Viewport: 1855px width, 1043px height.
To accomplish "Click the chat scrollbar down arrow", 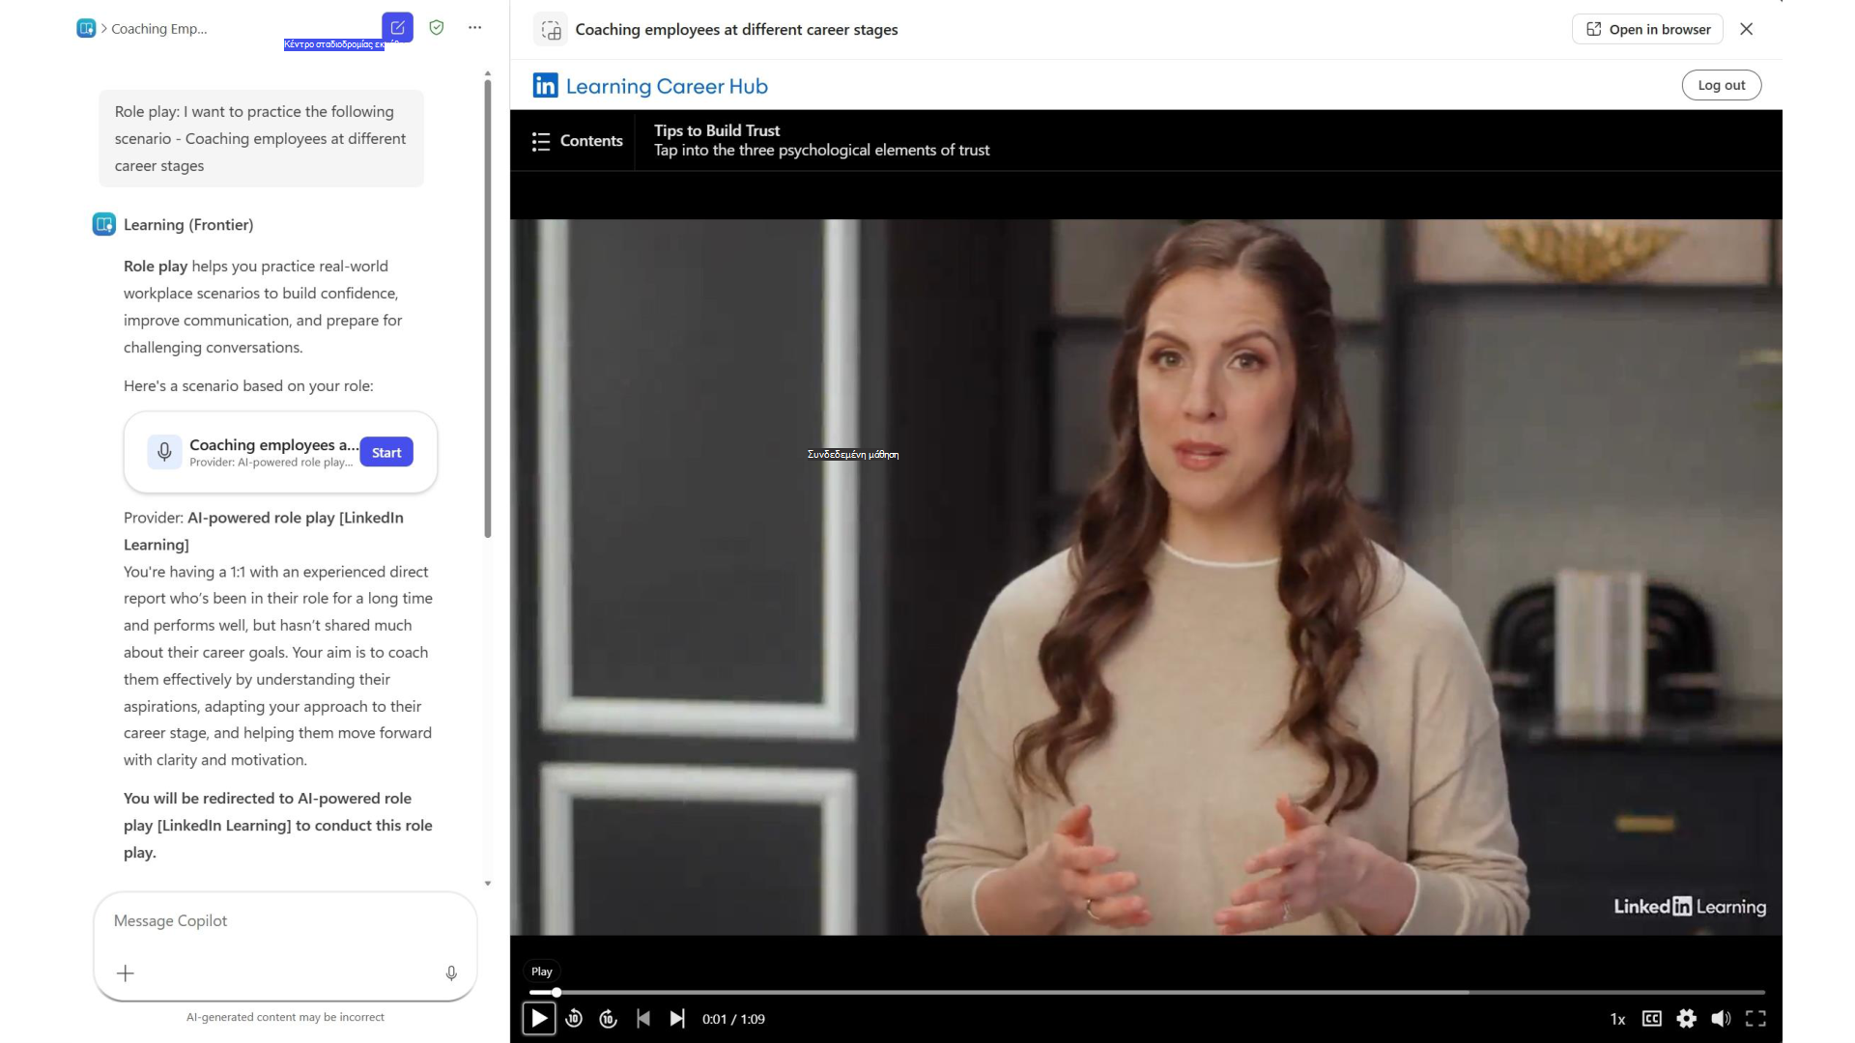I will tap(488, 883).
